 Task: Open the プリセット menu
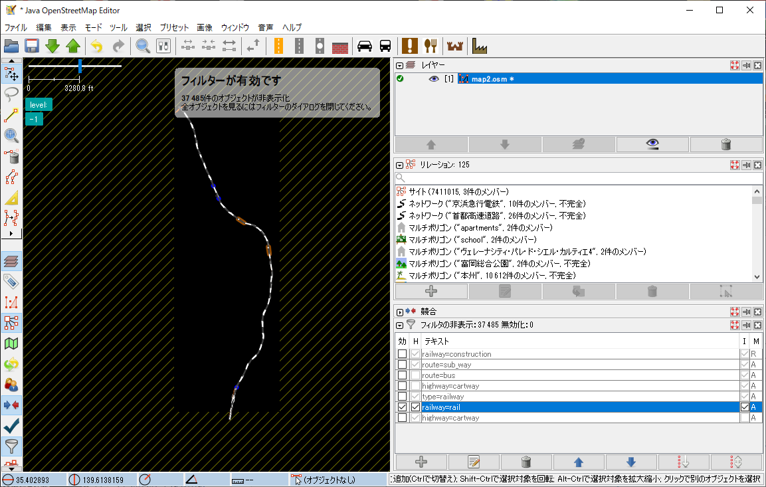[x=174, y=27]
